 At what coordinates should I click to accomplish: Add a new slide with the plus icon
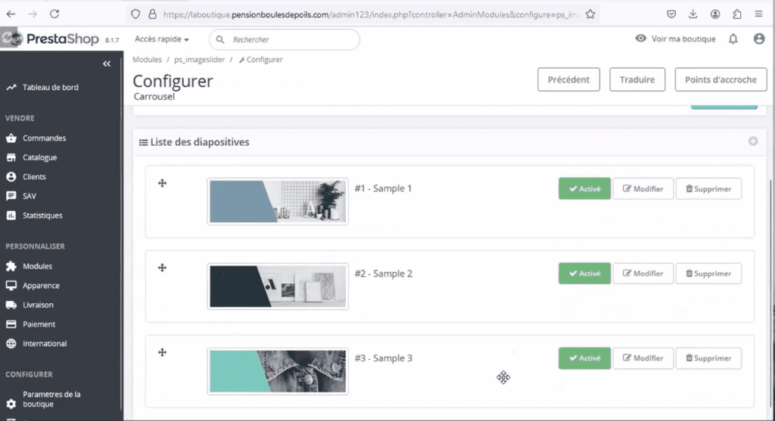(x=753, y=141)
